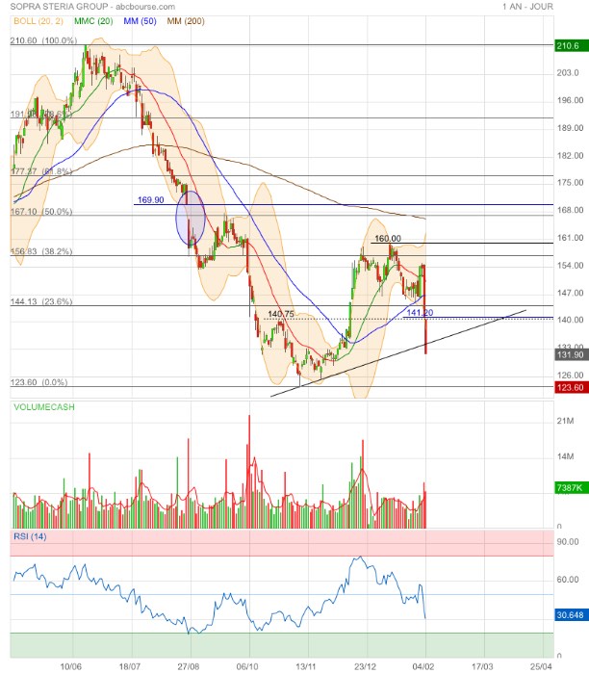Click the VOLUMECASH panel label

coord(44,406)
